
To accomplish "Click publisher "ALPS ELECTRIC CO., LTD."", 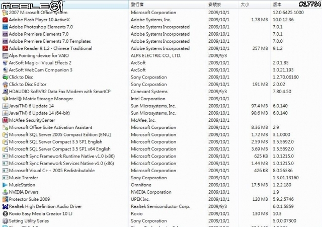I will [x=155, y=56].
